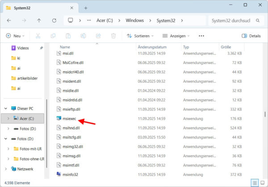Click chevron after System32 in address bar
This screenshot has height=187, width=268.
pos(182,21)
